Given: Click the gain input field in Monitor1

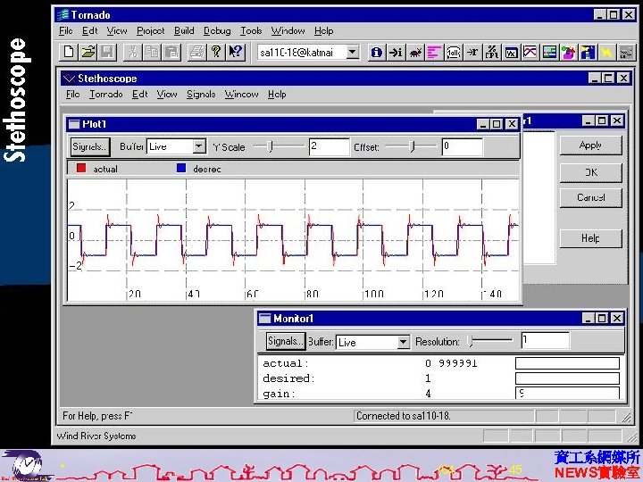Looking at the screenshot, I should click(x=567, y=393).
